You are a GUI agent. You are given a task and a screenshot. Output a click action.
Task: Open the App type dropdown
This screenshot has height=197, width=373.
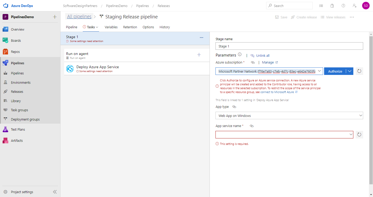(361, 115)
